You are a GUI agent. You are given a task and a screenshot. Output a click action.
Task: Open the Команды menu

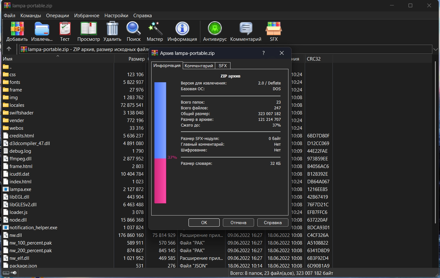click(31, 16)
